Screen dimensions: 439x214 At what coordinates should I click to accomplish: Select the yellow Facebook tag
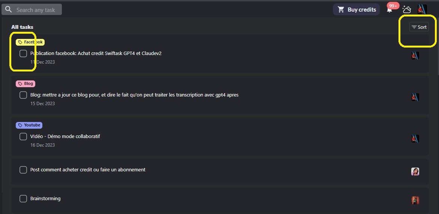pyautogui.click(x=30, y=42)
